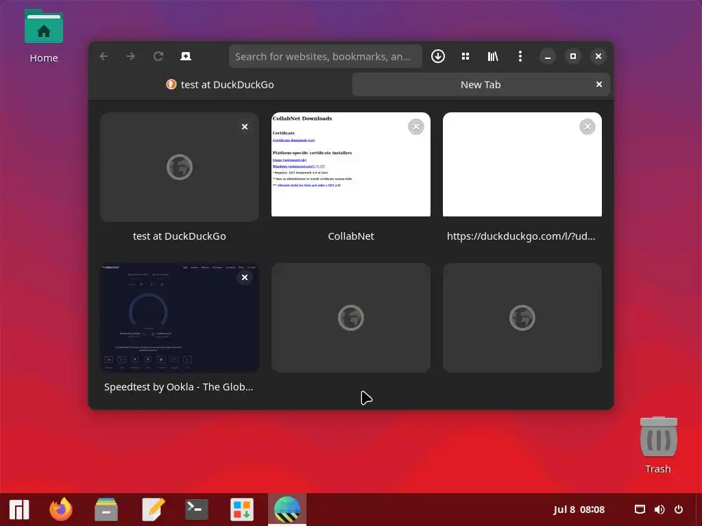Open the bookmarks library icon
Screen dimensions: 702x526
[493, 56]
